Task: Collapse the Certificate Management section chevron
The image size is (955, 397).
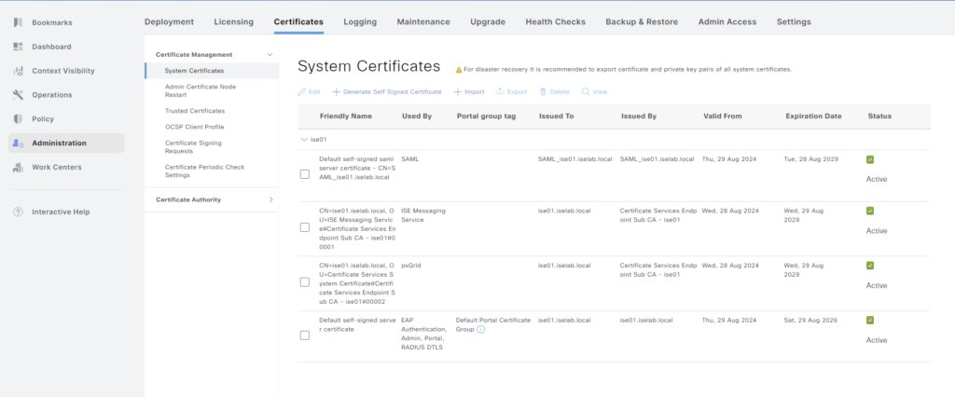Action: point(270,54)
